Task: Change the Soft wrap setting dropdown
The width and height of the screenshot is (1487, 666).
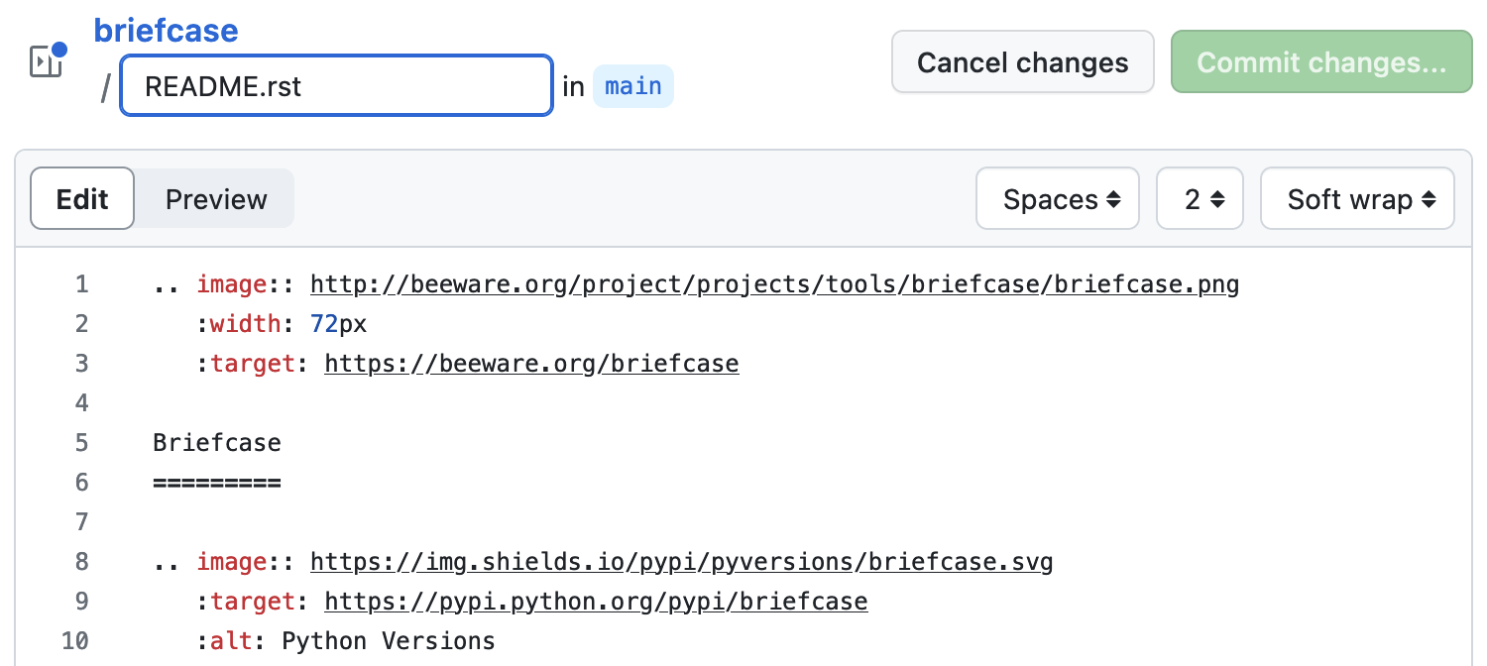Action: [1356, 198]
